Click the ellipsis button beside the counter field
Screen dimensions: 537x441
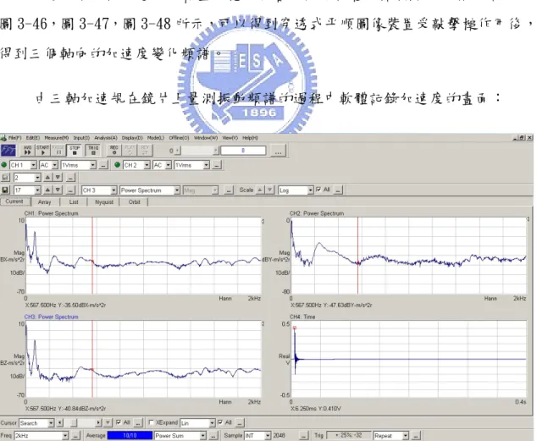point(279,151)
